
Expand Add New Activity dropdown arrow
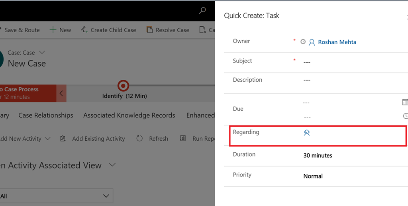tap(47, 139)
